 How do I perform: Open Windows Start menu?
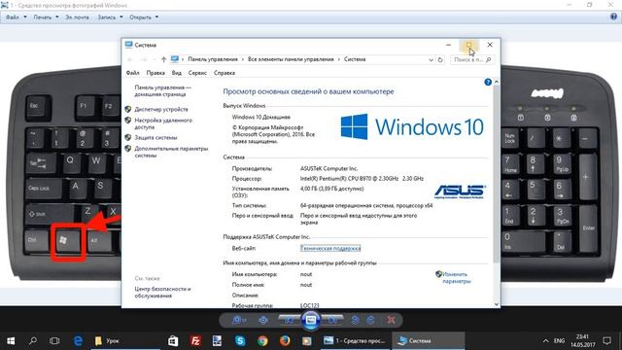point(11,341)
